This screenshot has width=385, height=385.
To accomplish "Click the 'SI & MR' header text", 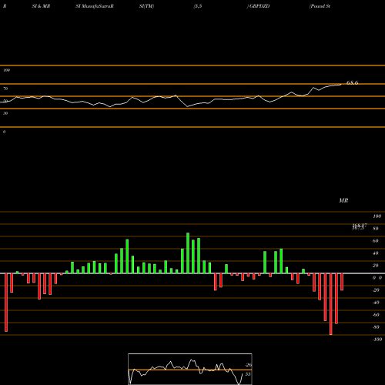I will pyautogui.click(x=41, y=6).
